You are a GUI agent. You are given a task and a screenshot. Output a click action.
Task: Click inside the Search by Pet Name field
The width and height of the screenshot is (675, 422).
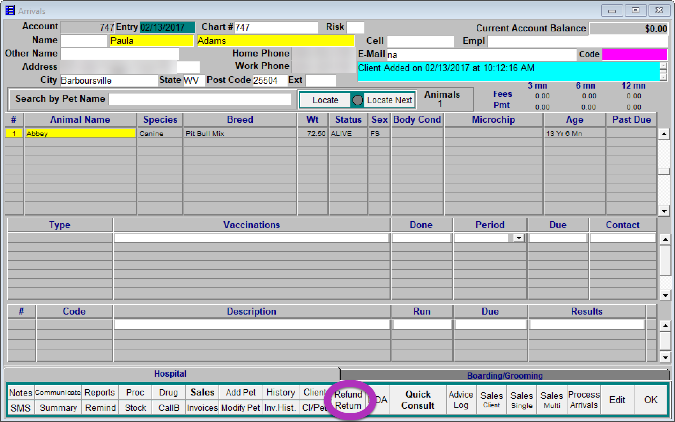click(x=200, y=99)
